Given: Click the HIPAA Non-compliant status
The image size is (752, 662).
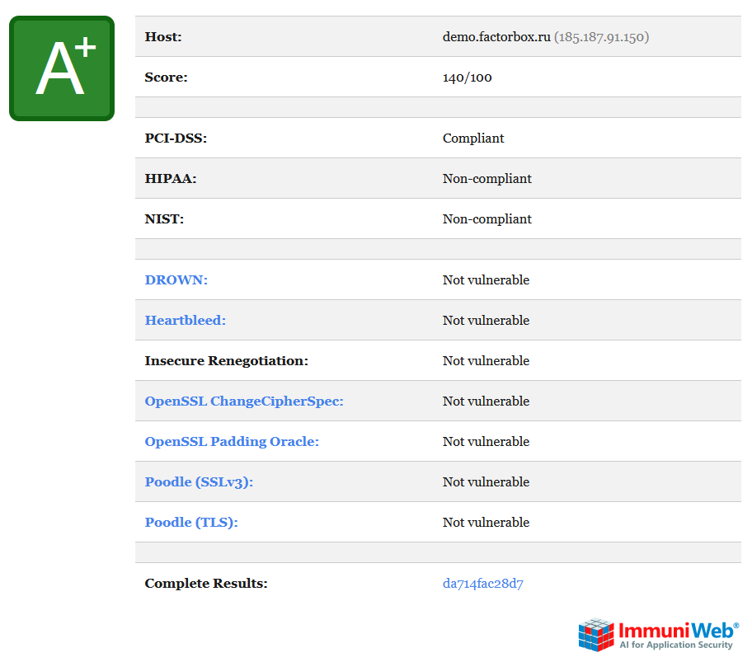Looking at the screenshot, I should click(x=486, y=179).
